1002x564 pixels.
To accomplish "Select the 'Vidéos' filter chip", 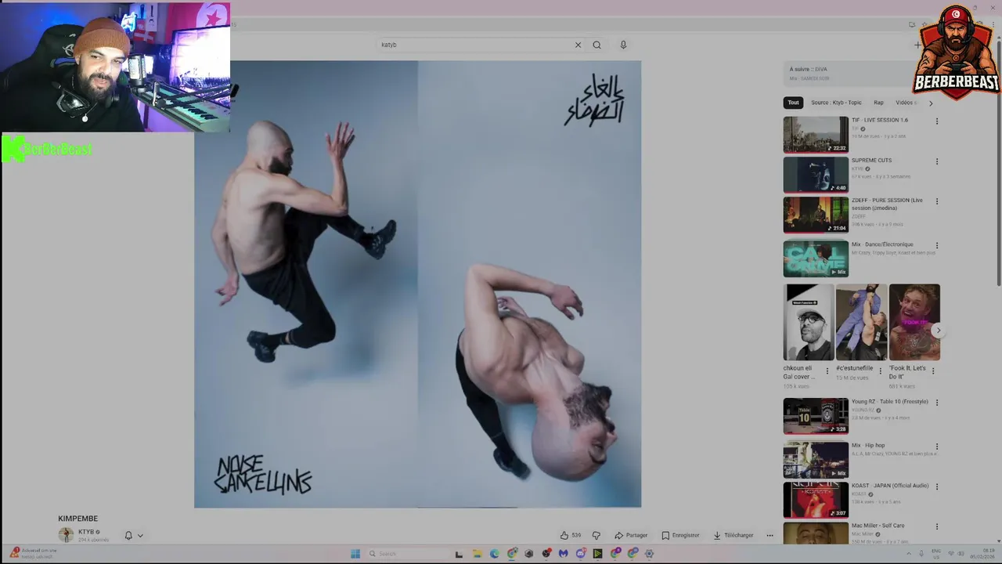I will tap(906, 103).
